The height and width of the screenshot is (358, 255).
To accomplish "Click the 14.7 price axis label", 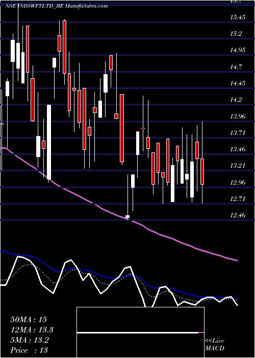I will point(236,67).
